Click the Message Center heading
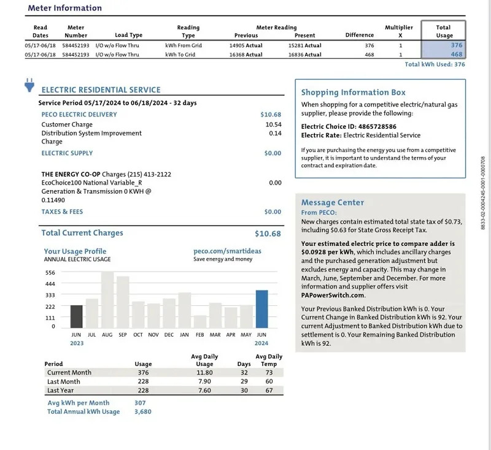The image size is (491, 450). click(332, 203)
